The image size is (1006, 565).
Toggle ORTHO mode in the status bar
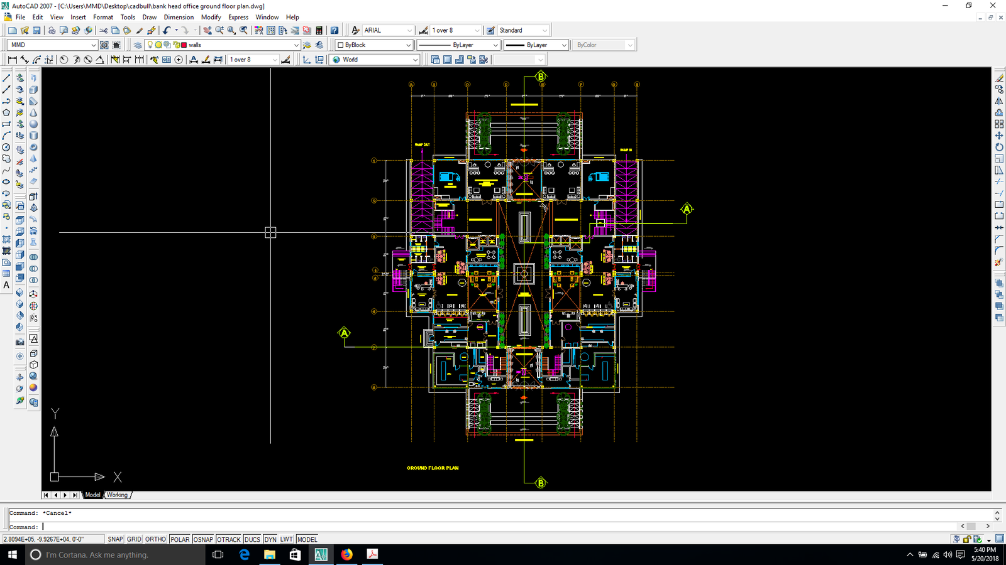155,539
